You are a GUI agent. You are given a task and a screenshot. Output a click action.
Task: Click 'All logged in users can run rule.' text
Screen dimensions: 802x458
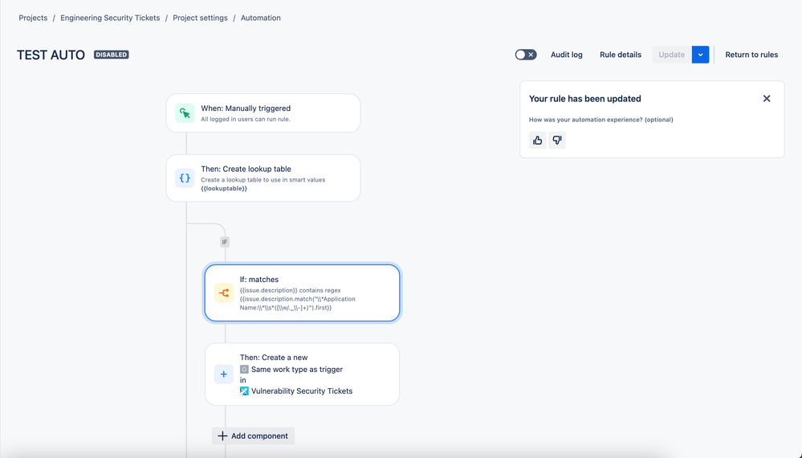(246, 119)
